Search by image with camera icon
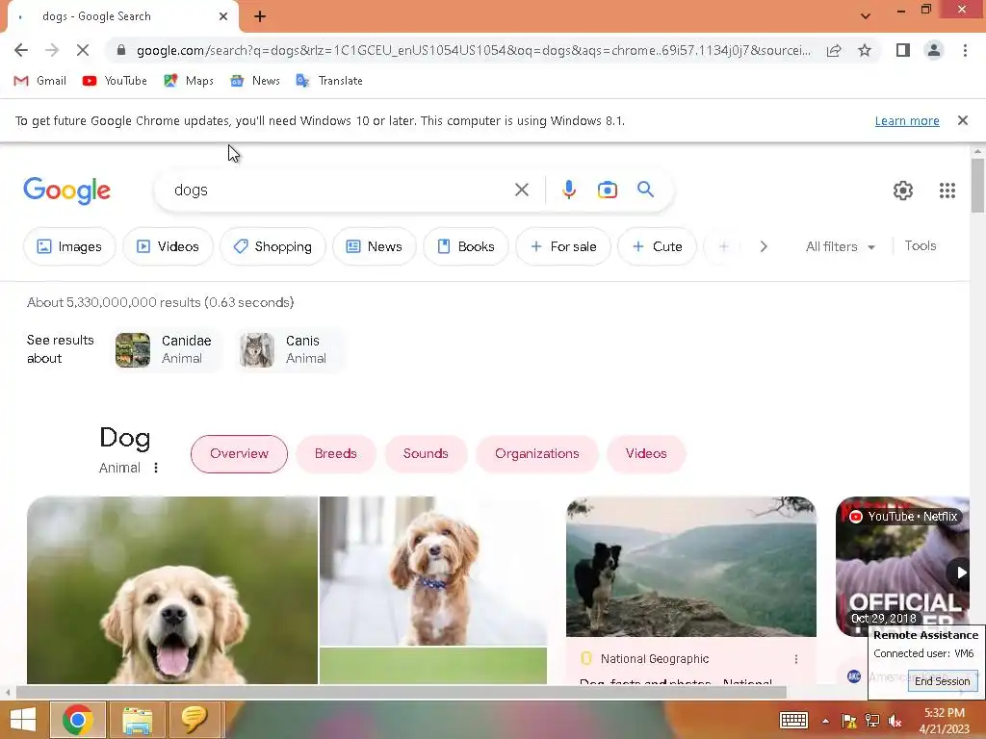The height and width of the screenshot is (739, 986). tap(608, 190)
